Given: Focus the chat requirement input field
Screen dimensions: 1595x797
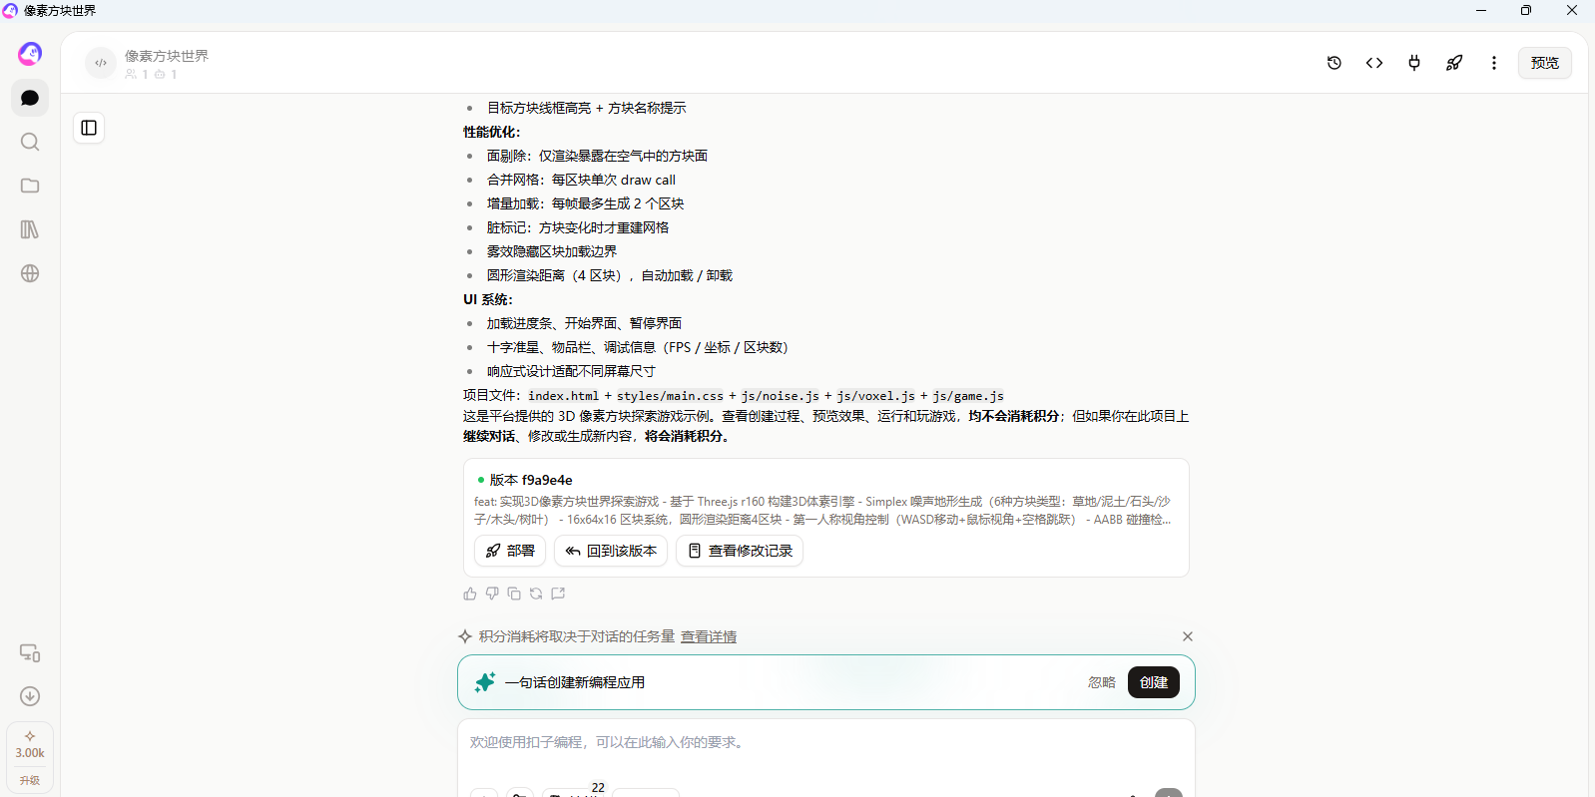Looking at the screenshot, I should pos(826,743).
